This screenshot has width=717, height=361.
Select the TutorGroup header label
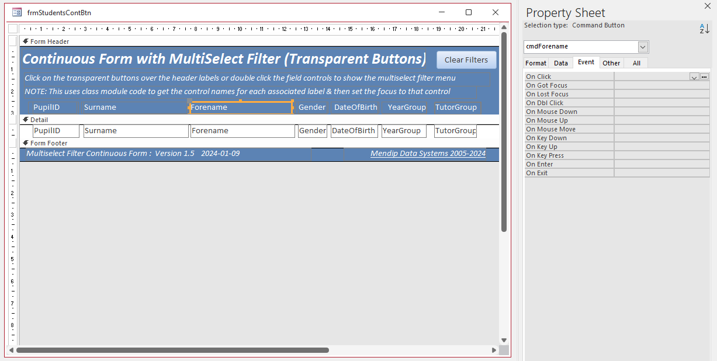pos(456,107)
